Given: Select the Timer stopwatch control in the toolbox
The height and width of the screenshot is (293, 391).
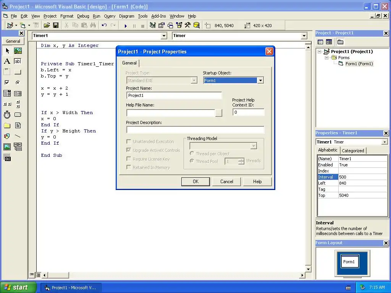Looking at the screenshot, I should [x=7, y=114].
